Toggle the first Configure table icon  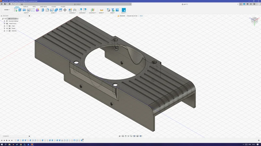(80, 10)
